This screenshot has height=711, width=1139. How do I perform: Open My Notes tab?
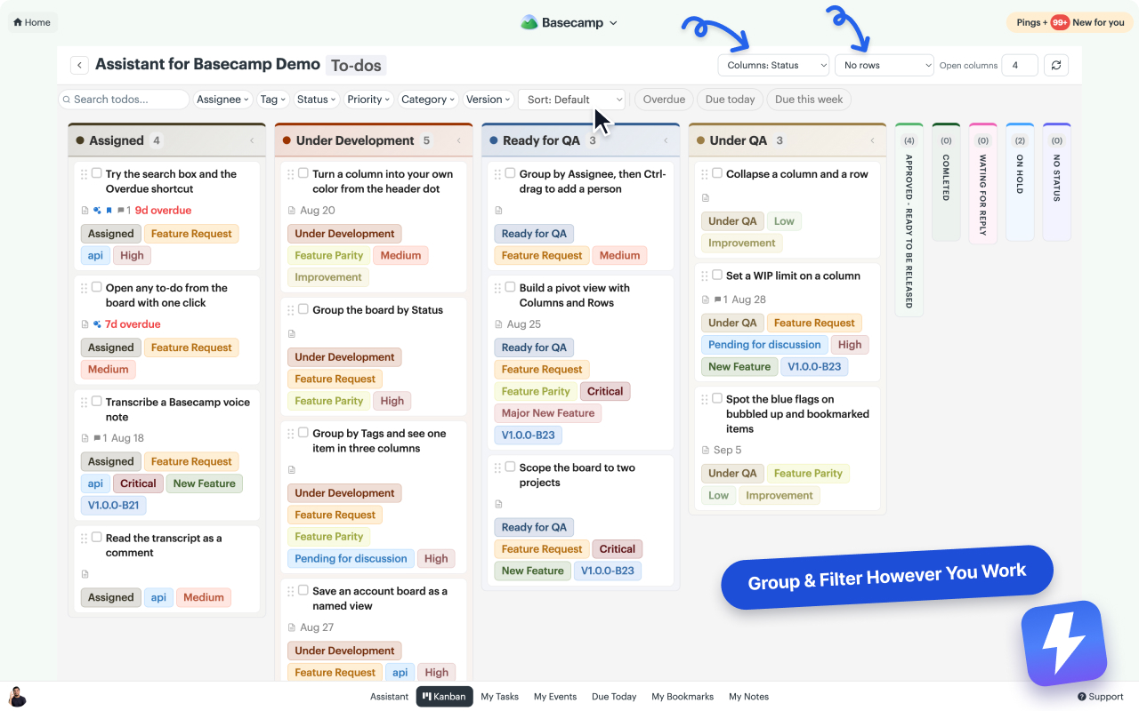pos(748,697)
